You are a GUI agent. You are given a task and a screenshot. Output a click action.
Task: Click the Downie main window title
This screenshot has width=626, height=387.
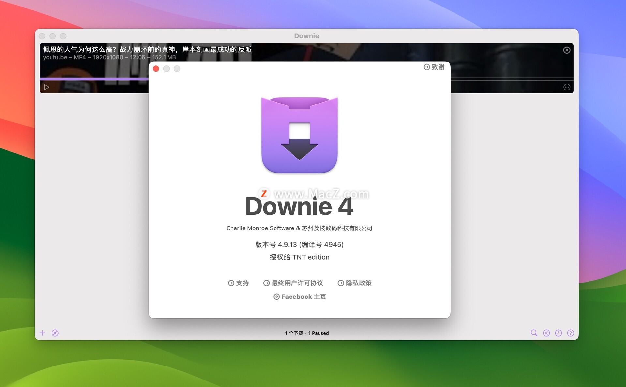(306, 36)
